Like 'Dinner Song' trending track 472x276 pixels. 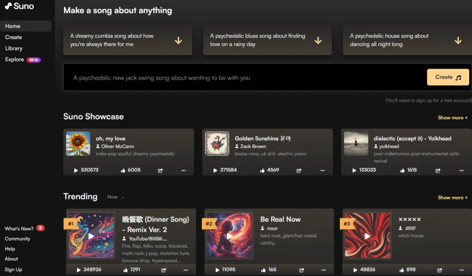click(125, 270)
